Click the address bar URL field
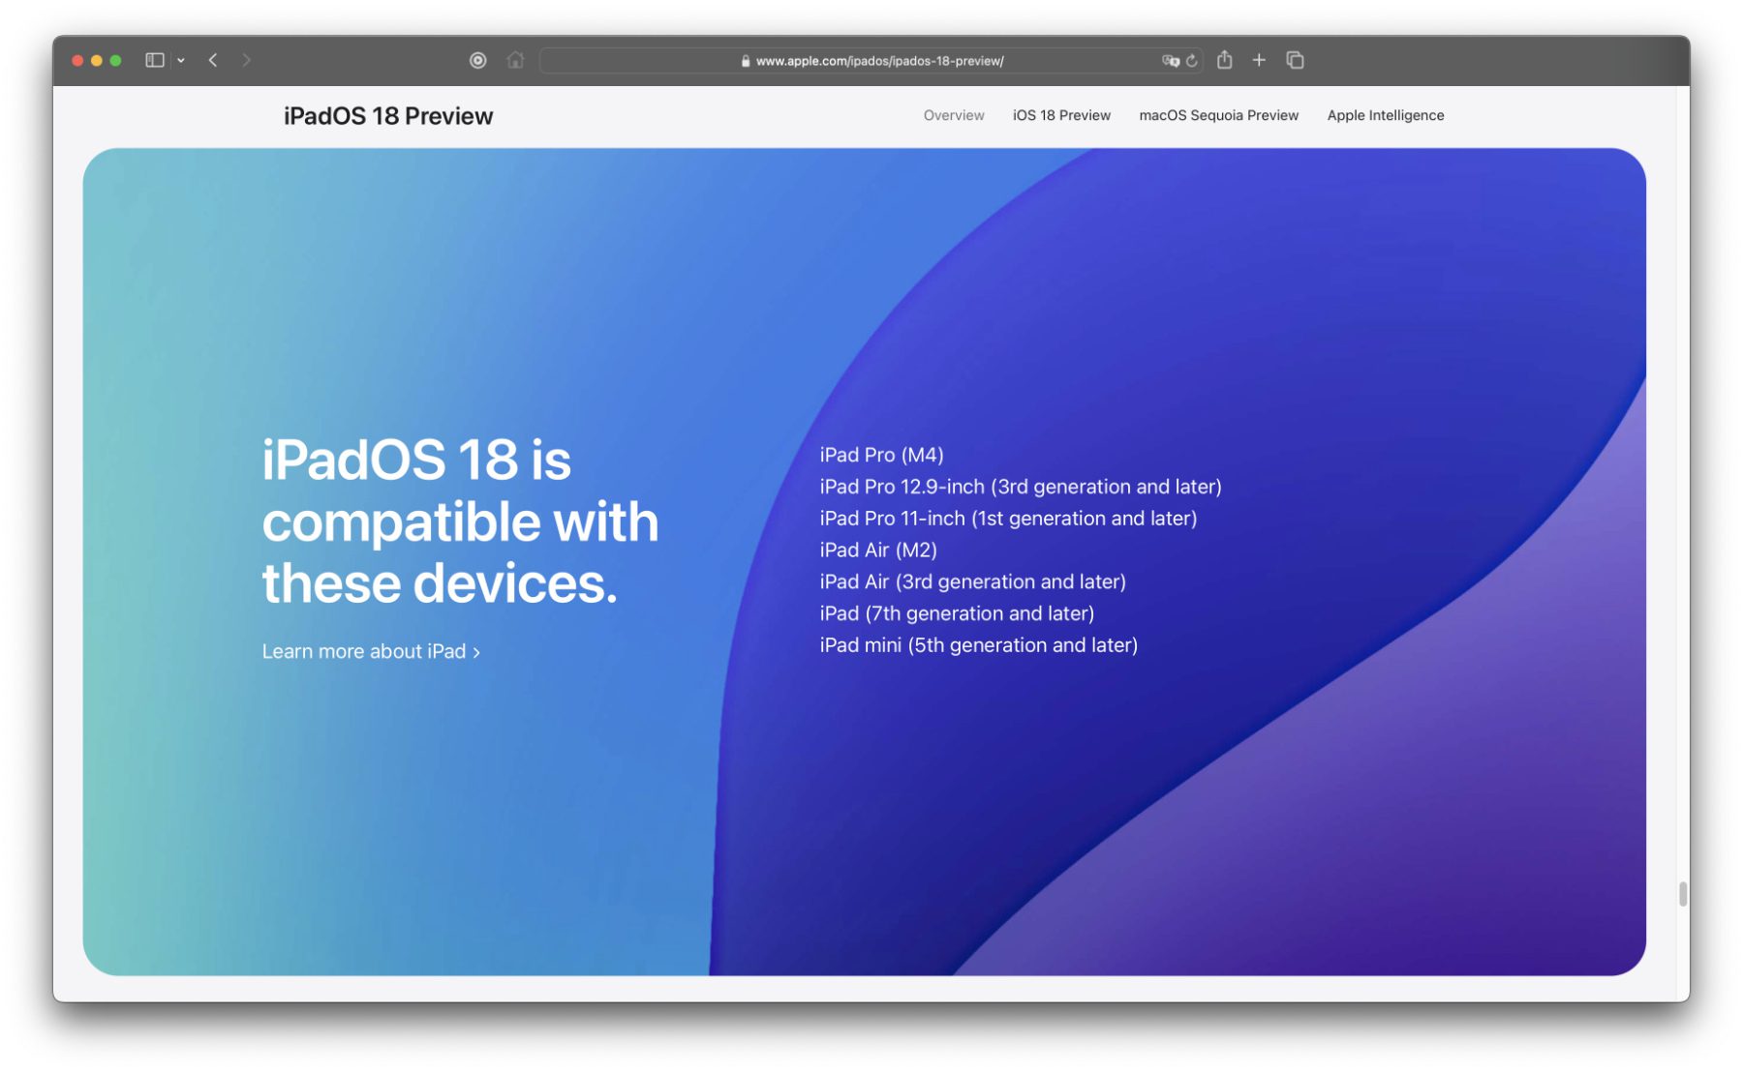The width and height of the screenshot is (1743, 1072). coord(878,61)
